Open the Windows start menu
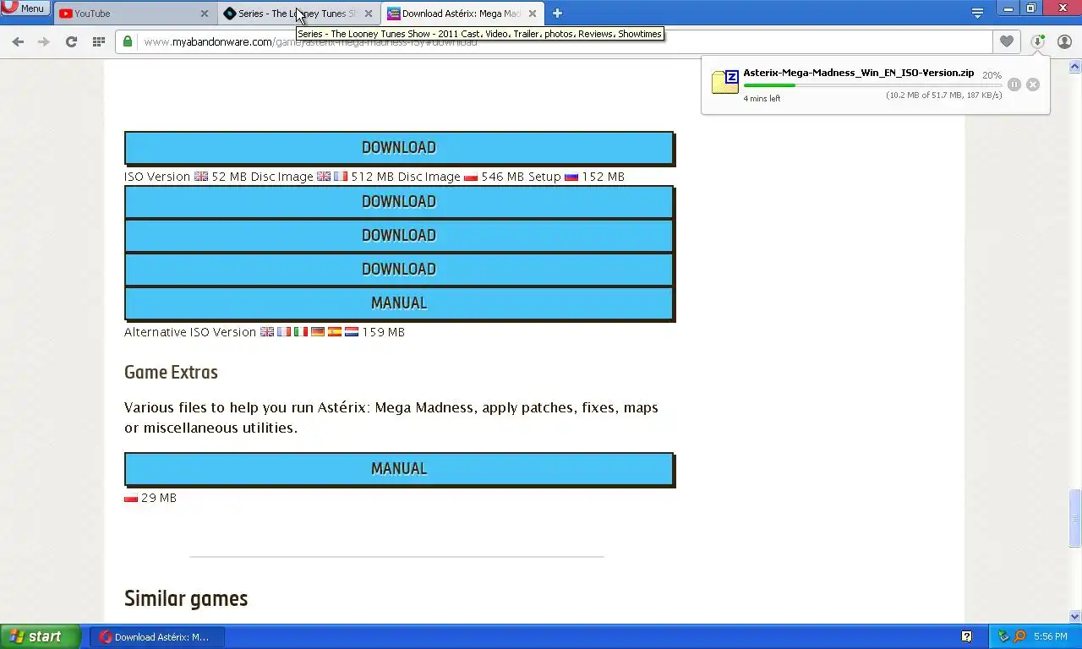This screenshot has height=649, width=1082. (x=40, y=636)
